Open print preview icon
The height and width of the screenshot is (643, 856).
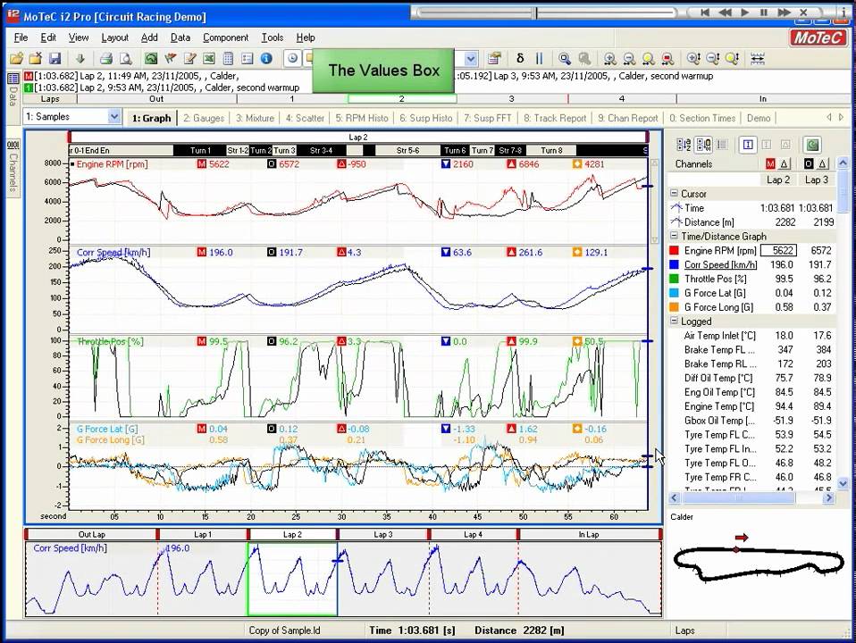coord(126,58)
